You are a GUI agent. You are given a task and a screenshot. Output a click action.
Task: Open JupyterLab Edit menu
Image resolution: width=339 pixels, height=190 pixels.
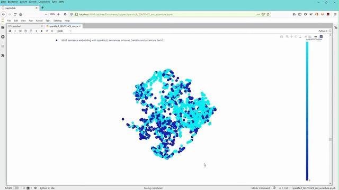(x=16, y=21)
